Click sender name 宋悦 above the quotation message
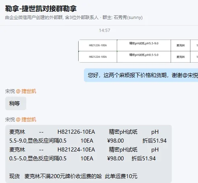This screenshot has width=198, height=183. pos(10,120)
